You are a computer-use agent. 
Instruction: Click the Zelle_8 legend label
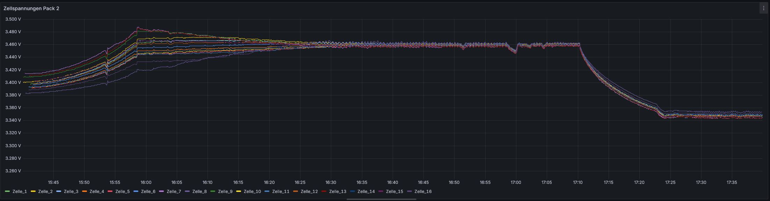click(199, 192)
